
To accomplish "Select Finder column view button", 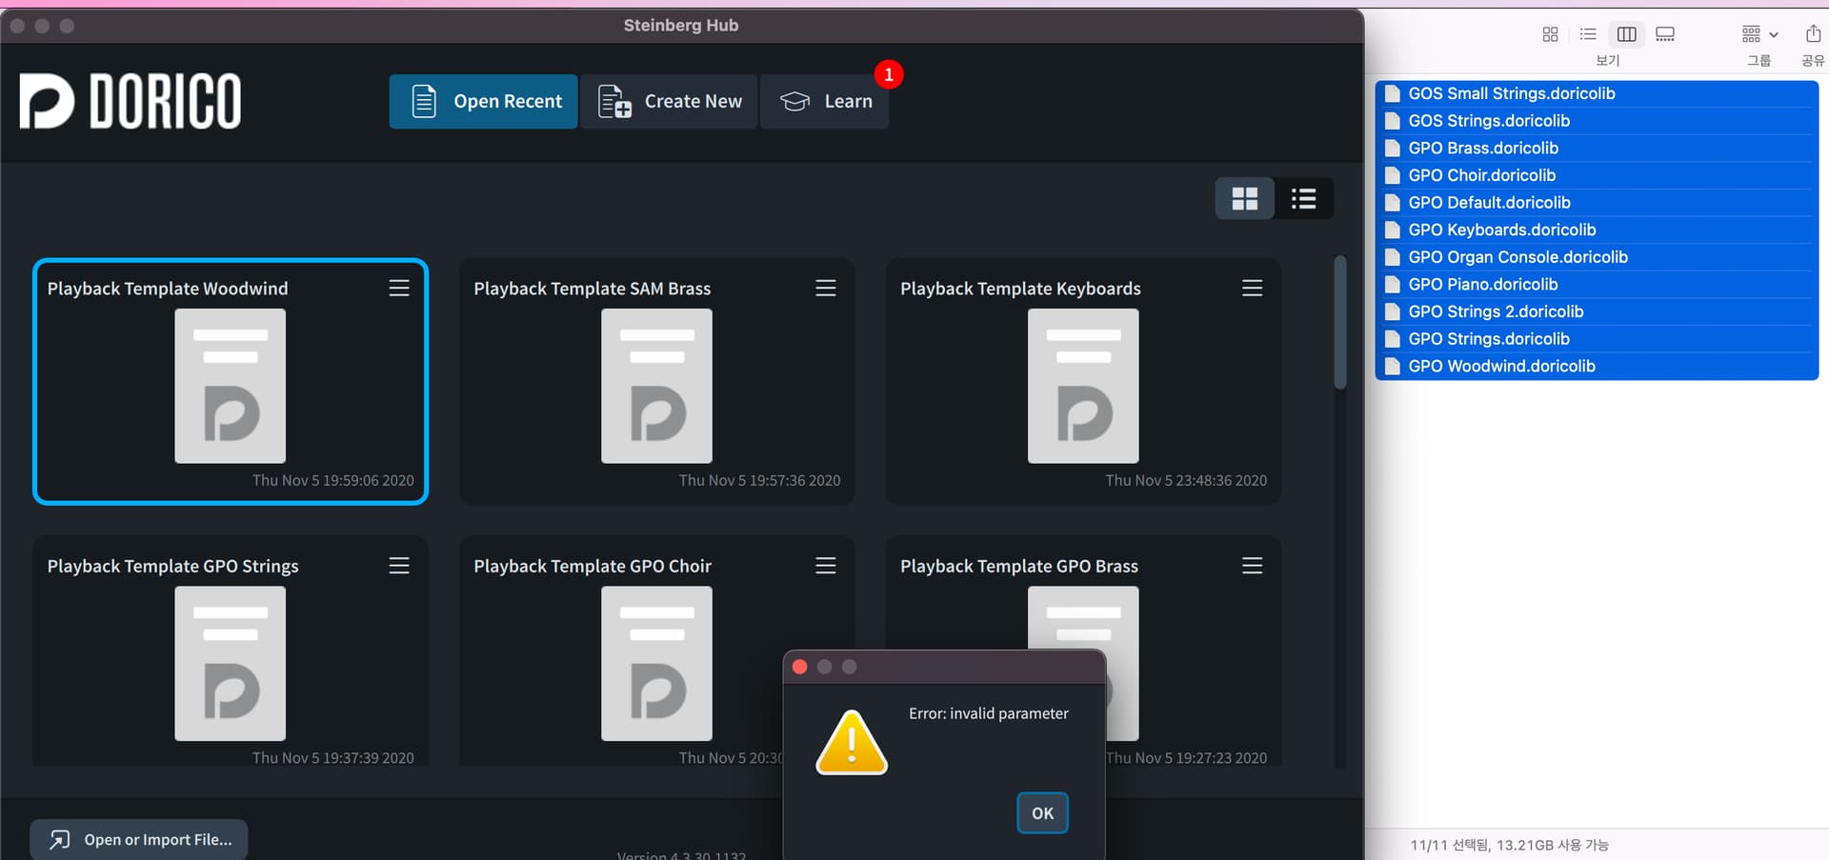I will coord(1627,34).
